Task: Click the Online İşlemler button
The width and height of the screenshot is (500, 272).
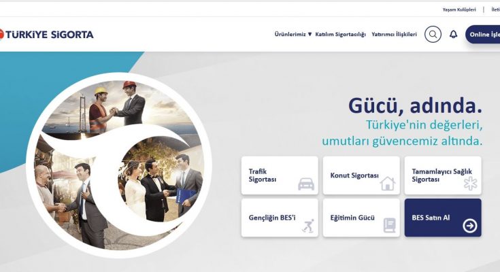Action: [483, 34]
